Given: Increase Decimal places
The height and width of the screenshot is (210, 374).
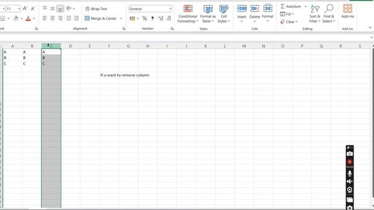Looking at the screenshot, I should coord(161,18).
